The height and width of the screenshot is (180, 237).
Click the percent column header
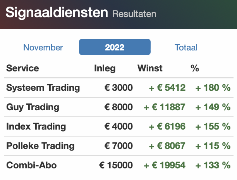tap(194, 68)
